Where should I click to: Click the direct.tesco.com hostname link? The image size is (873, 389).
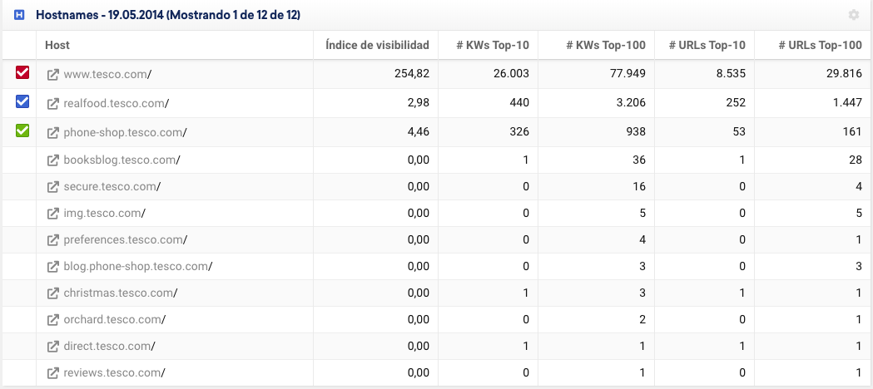click(x=107, y=347)
